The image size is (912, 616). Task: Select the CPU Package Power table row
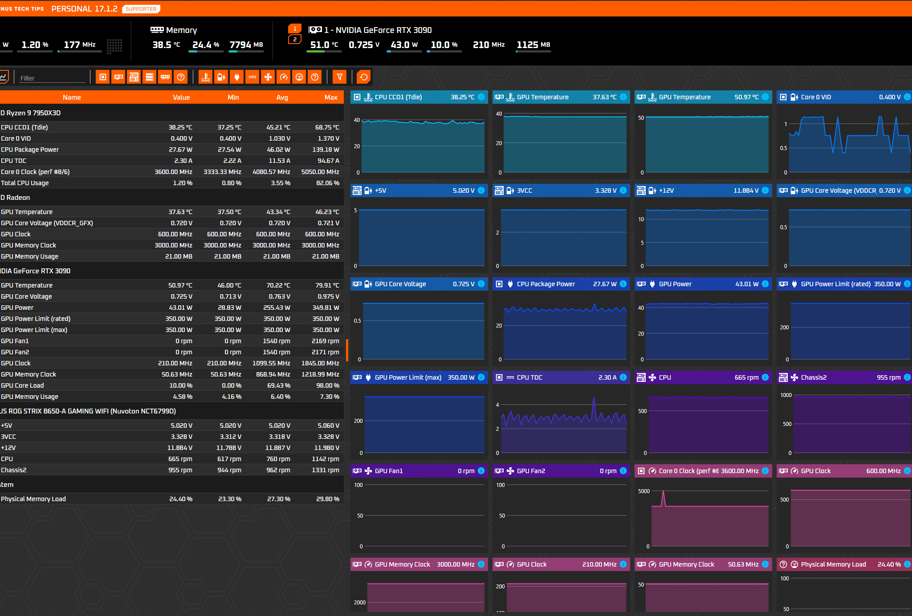(x=172, y=150)
